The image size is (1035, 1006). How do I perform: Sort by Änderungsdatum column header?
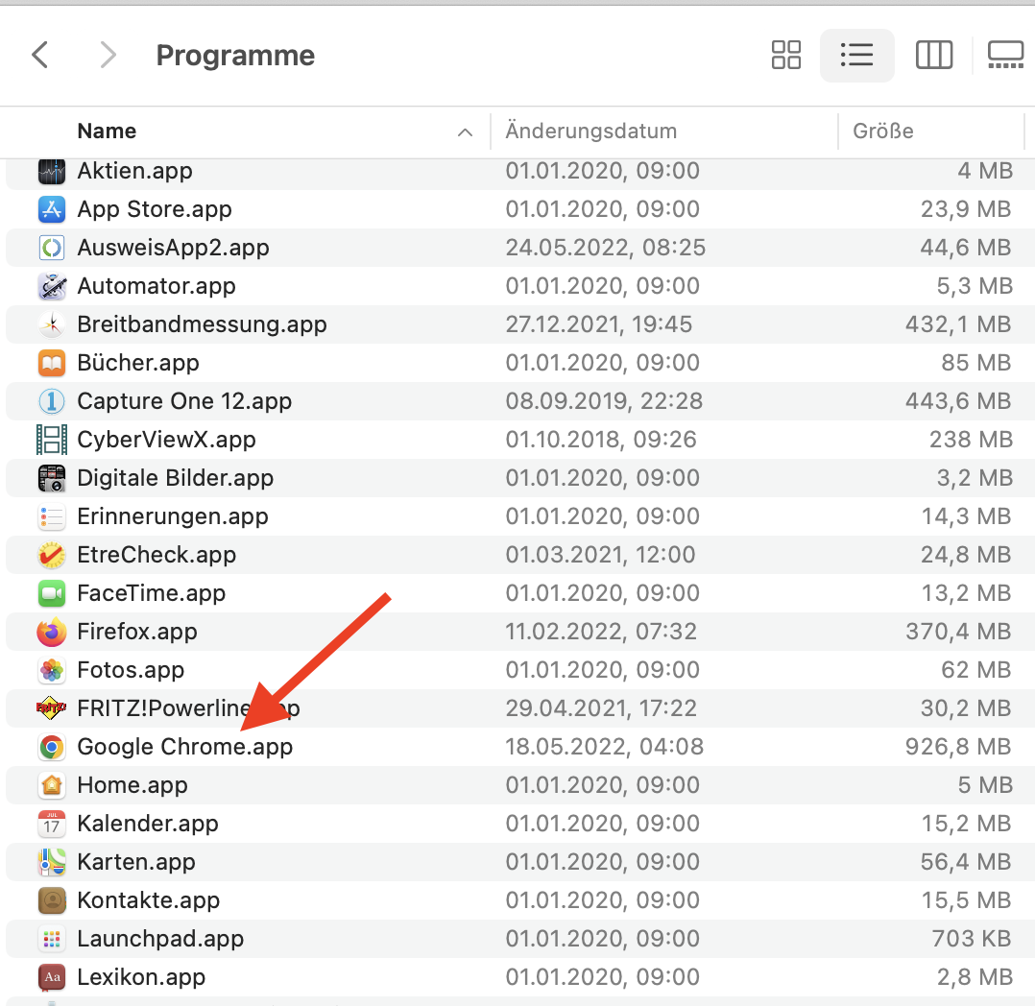(591, 132)
